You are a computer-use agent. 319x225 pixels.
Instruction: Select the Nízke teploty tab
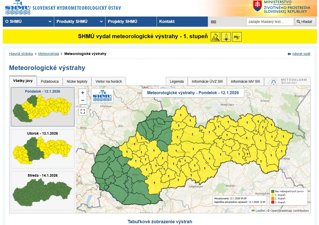pyautogui.click(x=77, y=81)
